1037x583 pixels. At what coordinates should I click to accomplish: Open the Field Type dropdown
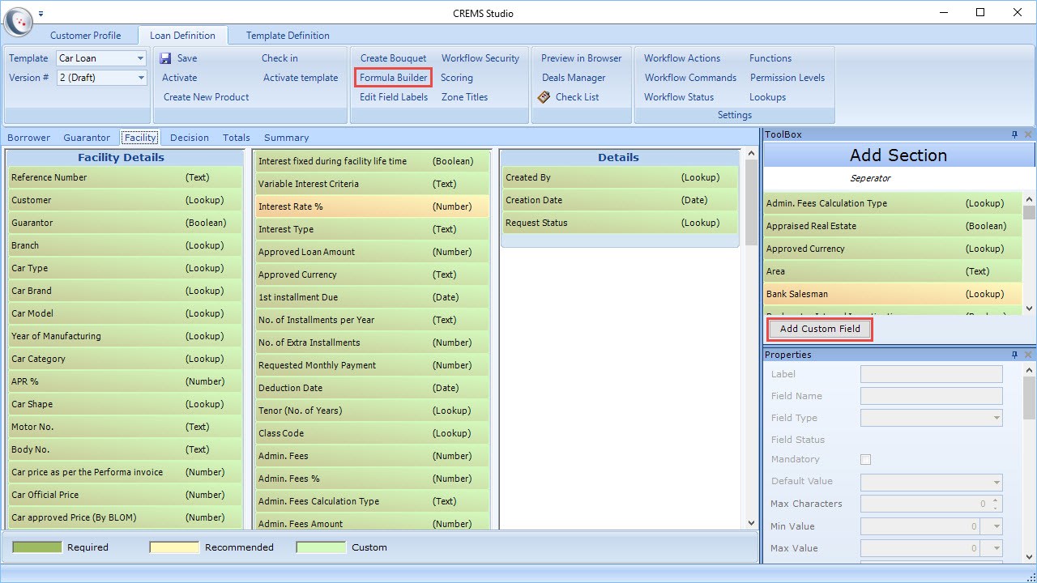[x=996, y=418]
